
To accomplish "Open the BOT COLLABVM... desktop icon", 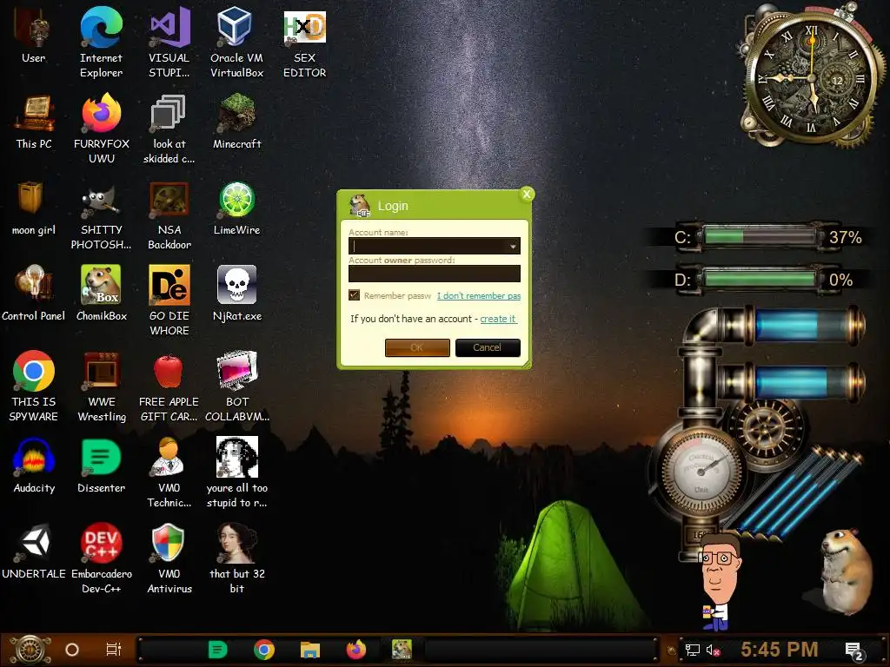I will (236, 386).
